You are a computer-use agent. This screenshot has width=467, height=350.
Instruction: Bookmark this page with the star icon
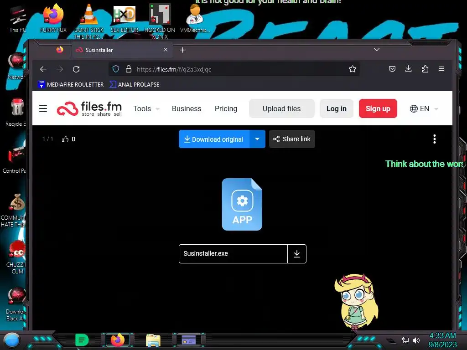(x=353, y=69)
